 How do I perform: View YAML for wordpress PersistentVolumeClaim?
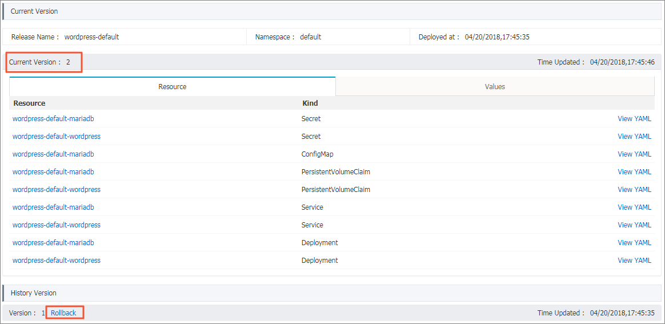[x=634, y=190]
